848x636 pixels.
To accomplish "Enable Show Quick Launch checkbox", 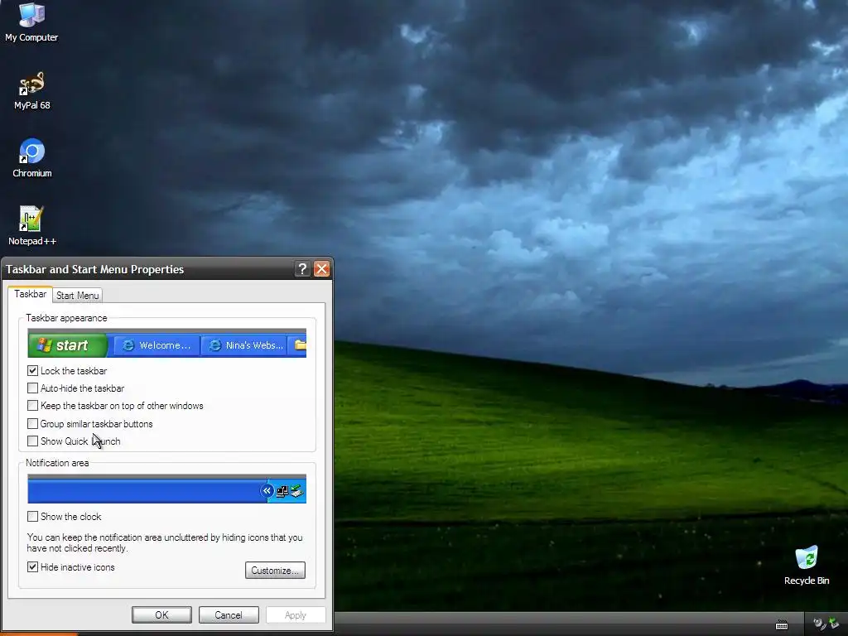I will [32, 441].
